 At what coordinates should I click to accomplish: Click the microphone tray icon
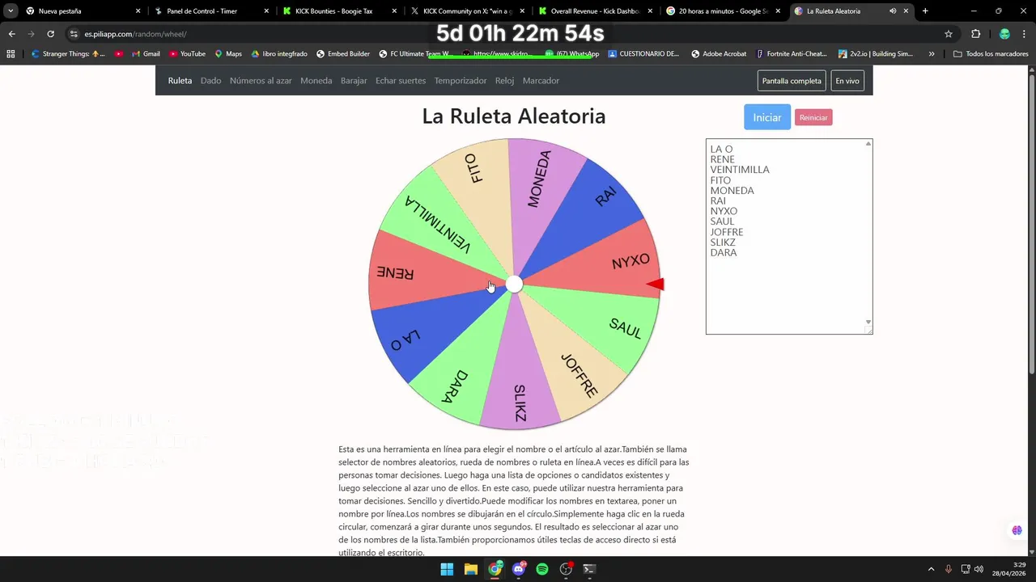[x=949, y=569]
